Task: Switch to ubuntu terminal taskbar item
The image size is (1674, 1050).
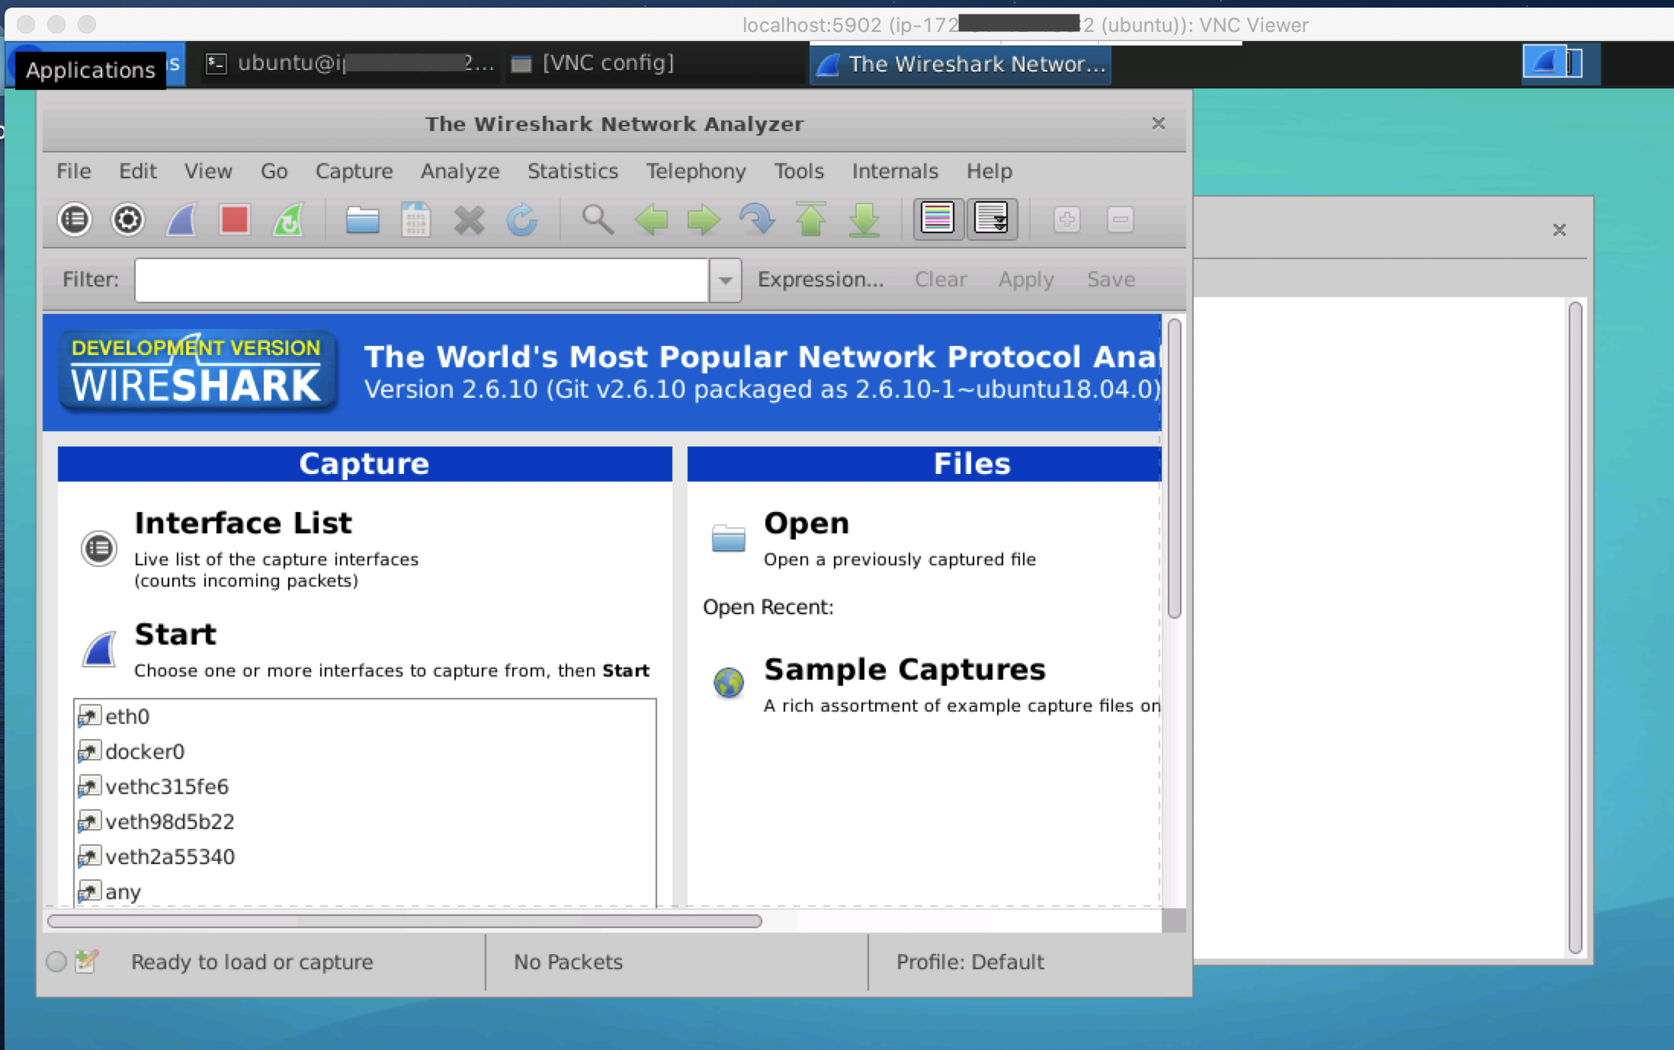Action: pos(349,64)
